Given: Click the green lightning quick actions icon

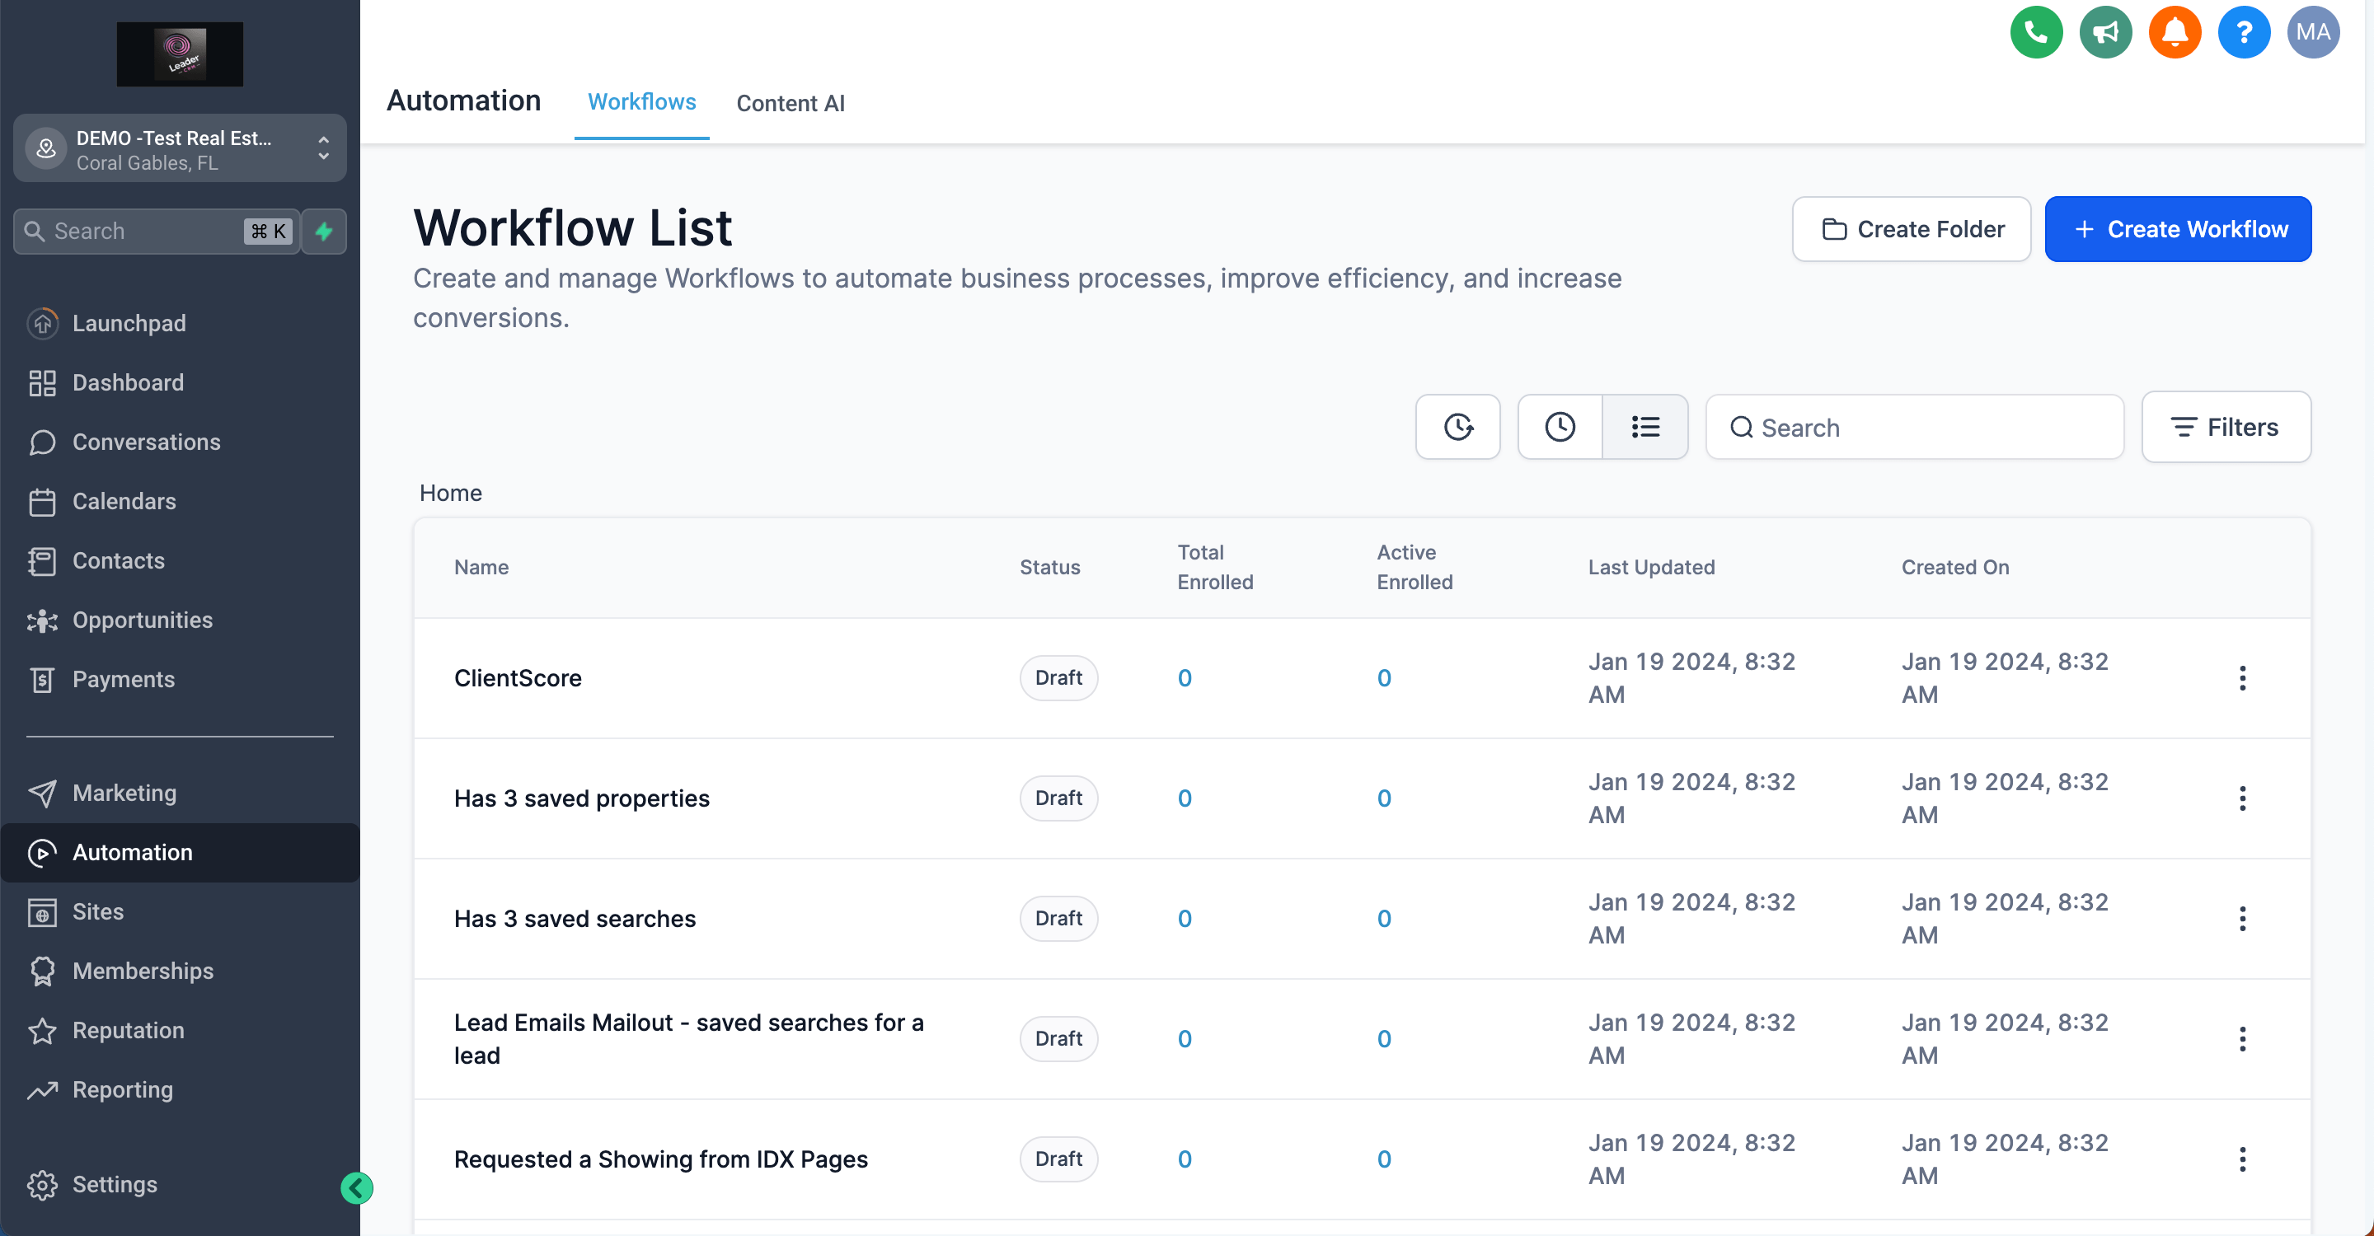Looking at the screenshot, I should click(323, 232).
